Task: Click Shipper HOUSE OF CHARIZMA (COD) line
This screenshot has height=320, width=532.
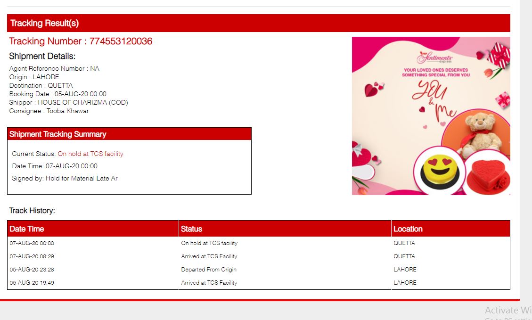Action: 68,102
